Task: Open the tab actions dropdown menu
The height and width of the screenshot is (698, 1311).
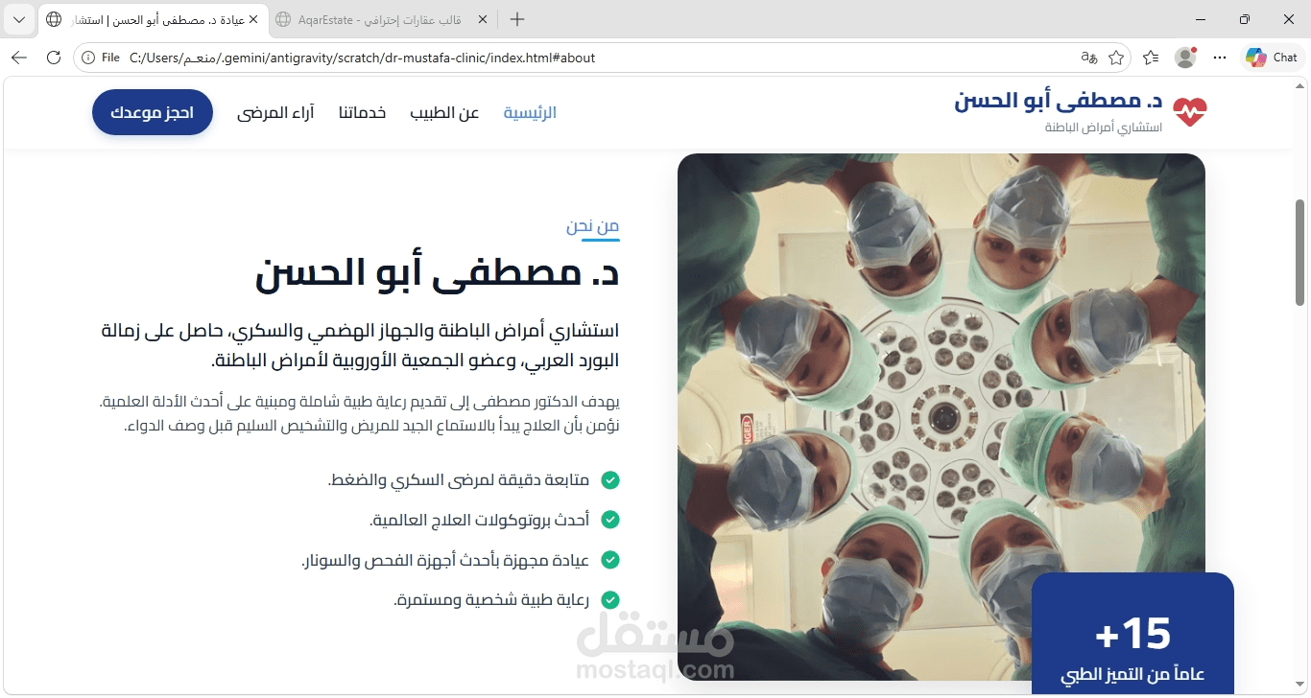Action: [20, 19]
